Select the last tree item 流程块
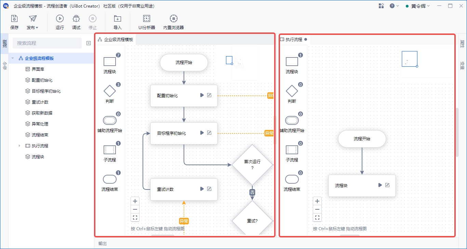 38,157
